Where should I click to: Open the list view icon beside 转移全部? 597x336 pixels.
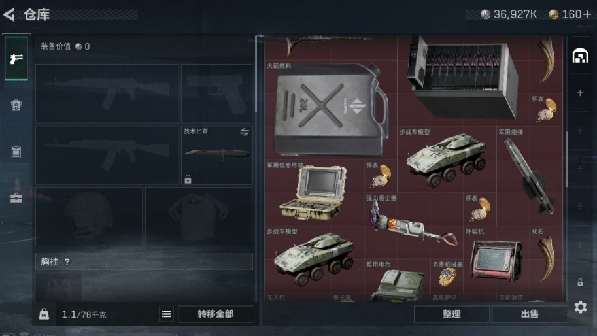point(166,314)
